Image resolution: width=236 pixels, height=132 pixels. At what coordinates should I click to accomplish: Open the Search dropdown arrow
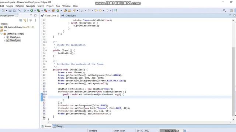[x=77, y=11]
